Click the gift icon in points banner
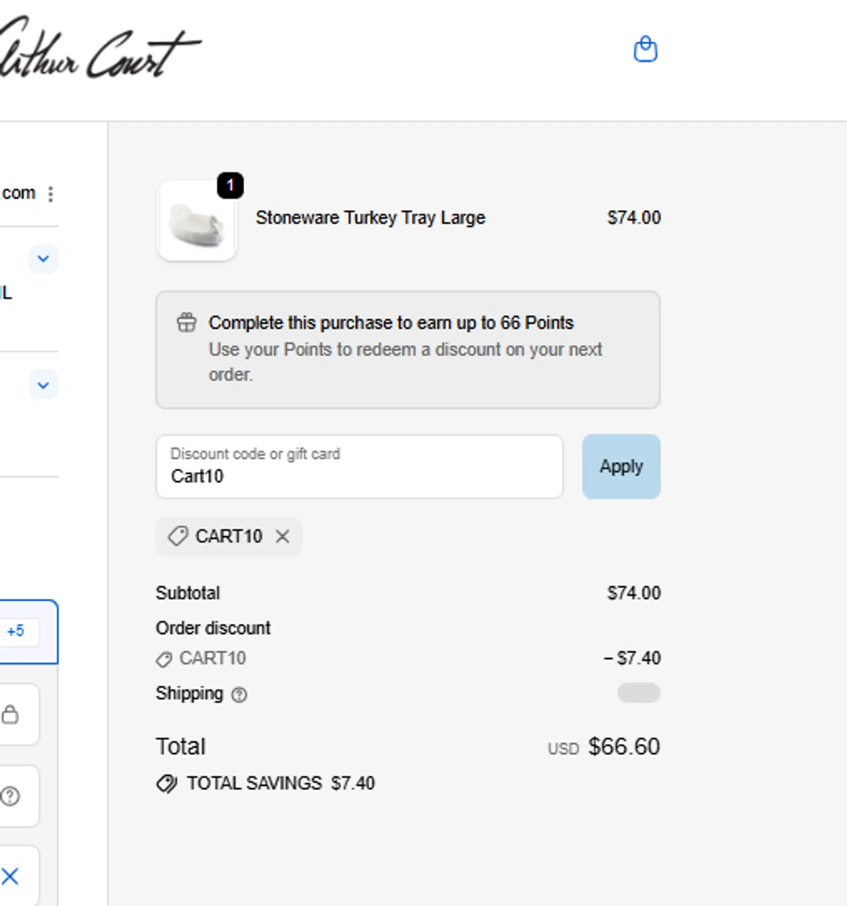 pyautogui.click(x=187, y=323)
